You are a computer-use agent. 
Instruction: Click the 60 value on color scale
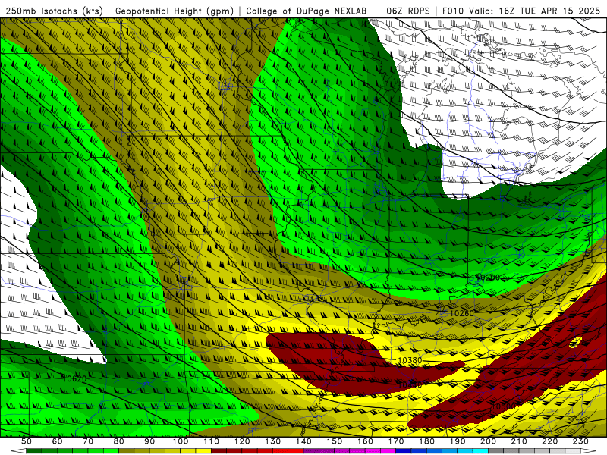tap(58, 441)
